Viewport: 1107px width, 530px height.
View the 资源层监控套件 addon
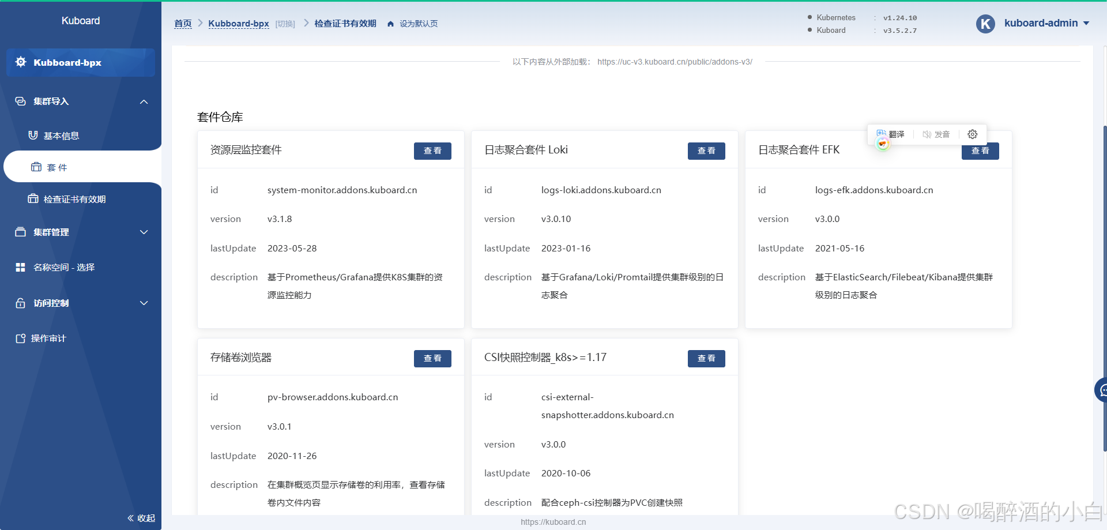pyautogui.click(x=432, y=151)
